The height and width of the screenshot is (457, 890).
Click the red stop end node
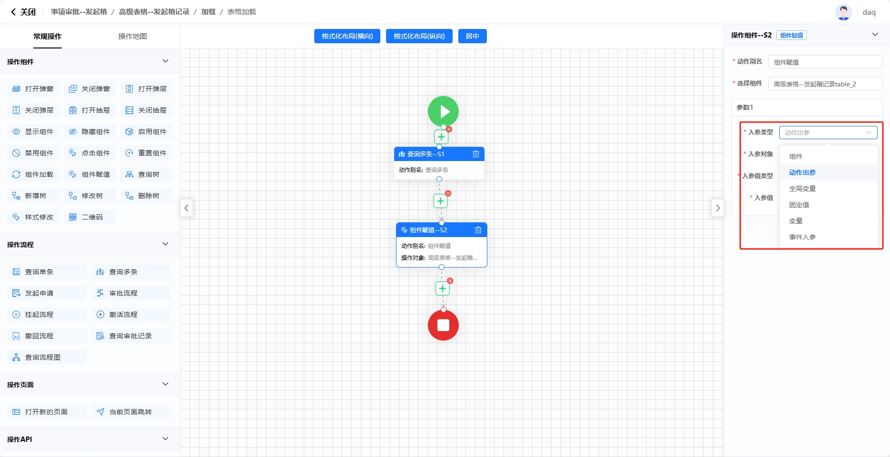443,325
